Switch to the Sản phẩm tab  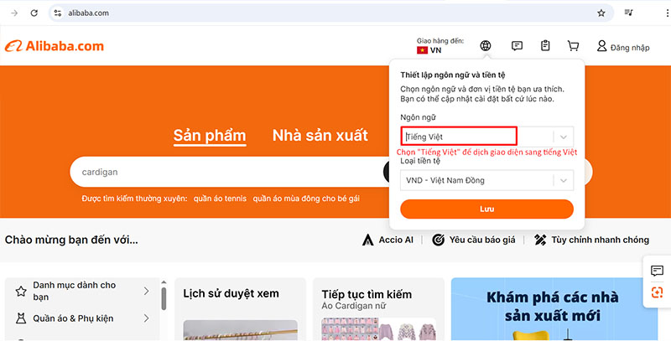[210, 136]
